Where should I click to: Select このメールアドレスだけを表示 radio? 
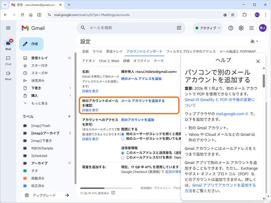(122, 157)
